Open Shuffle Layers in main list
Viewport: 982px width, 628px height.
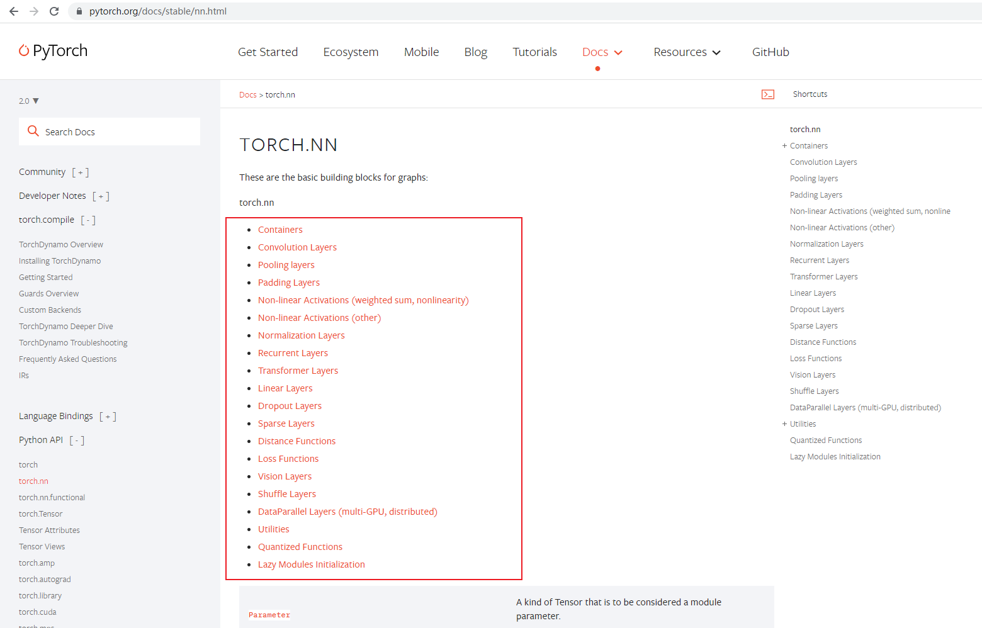click(287, 494)
